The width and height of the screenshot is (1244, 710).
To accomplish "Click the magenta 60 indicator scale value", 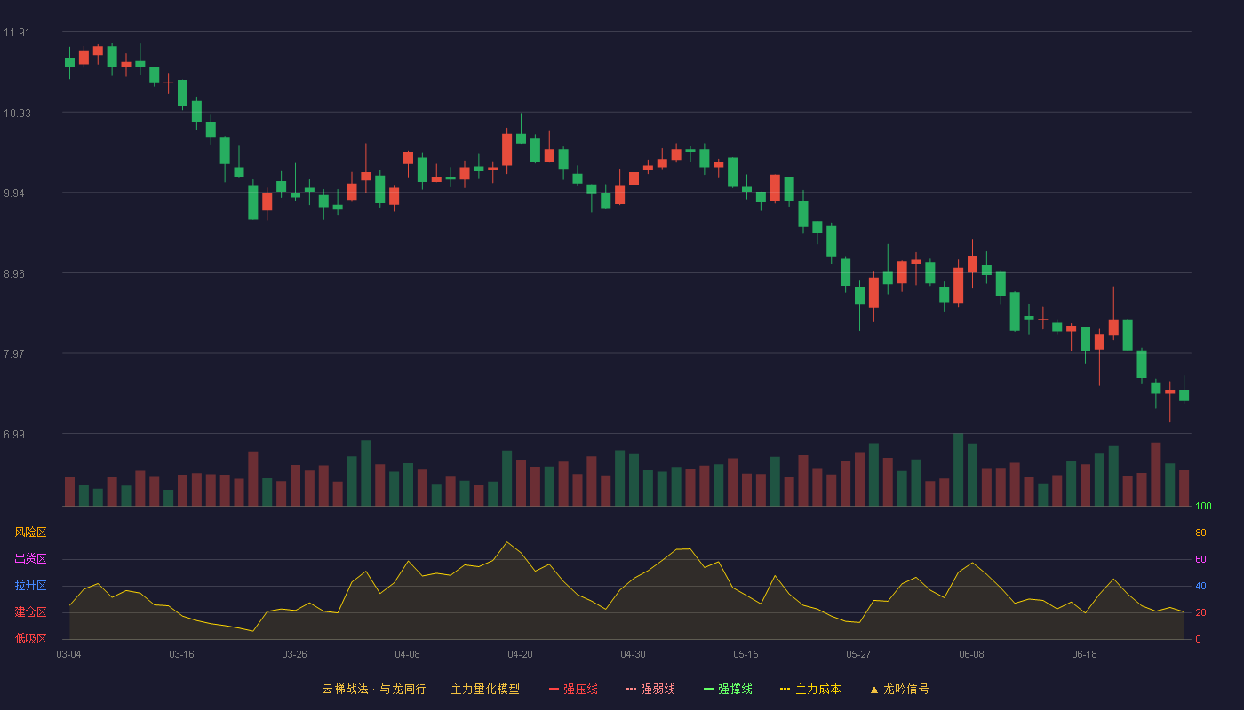I will click(x=1200, y=559).
